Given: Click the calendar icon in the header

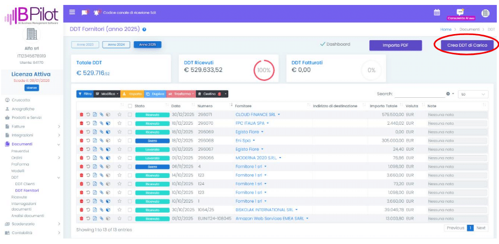Looking at the screenshot, I should (x=437, y=12).
